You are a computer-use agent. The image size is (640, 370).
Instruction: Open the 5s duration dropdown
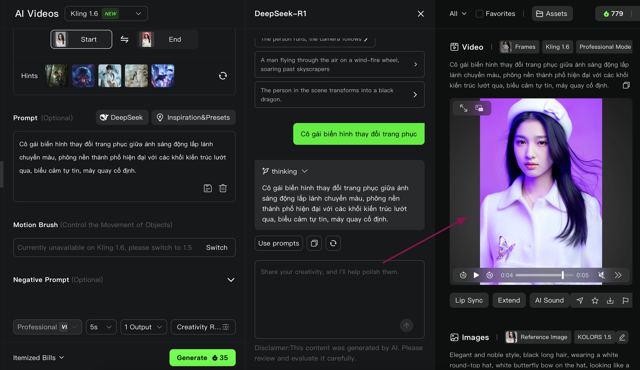tap(101, 327)
